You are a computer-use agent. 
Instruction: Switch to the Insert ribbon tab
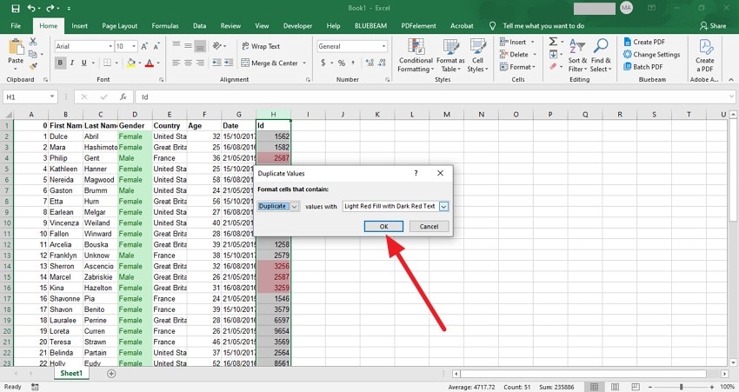79,26
